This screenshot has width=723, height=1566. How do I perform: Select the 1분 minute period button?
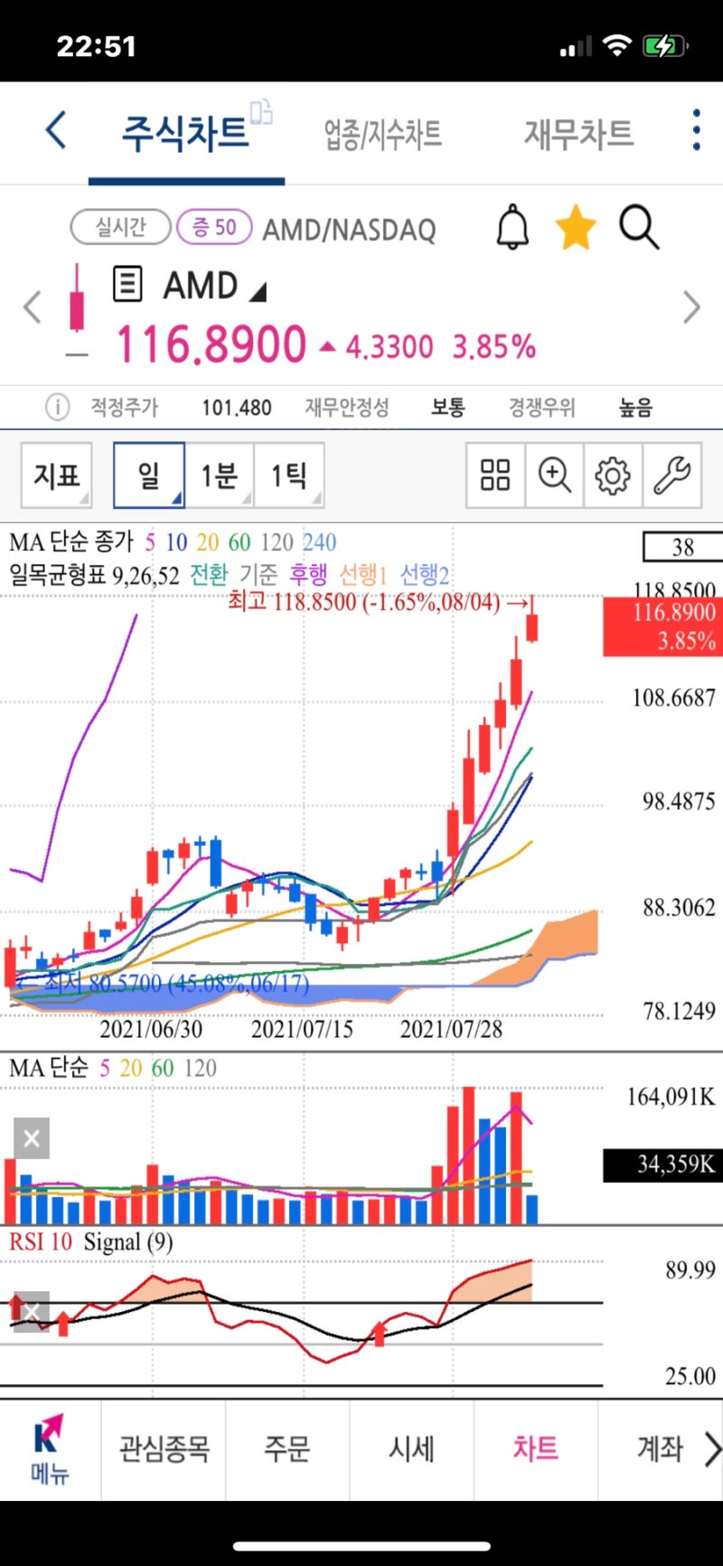tap(220, 475)
